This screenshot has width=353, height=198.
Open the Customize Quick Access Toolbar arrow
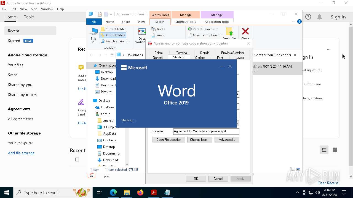coord(111,14)
